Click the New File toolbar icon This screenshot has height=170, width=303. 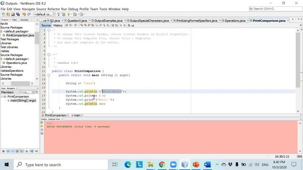point(3,14)
